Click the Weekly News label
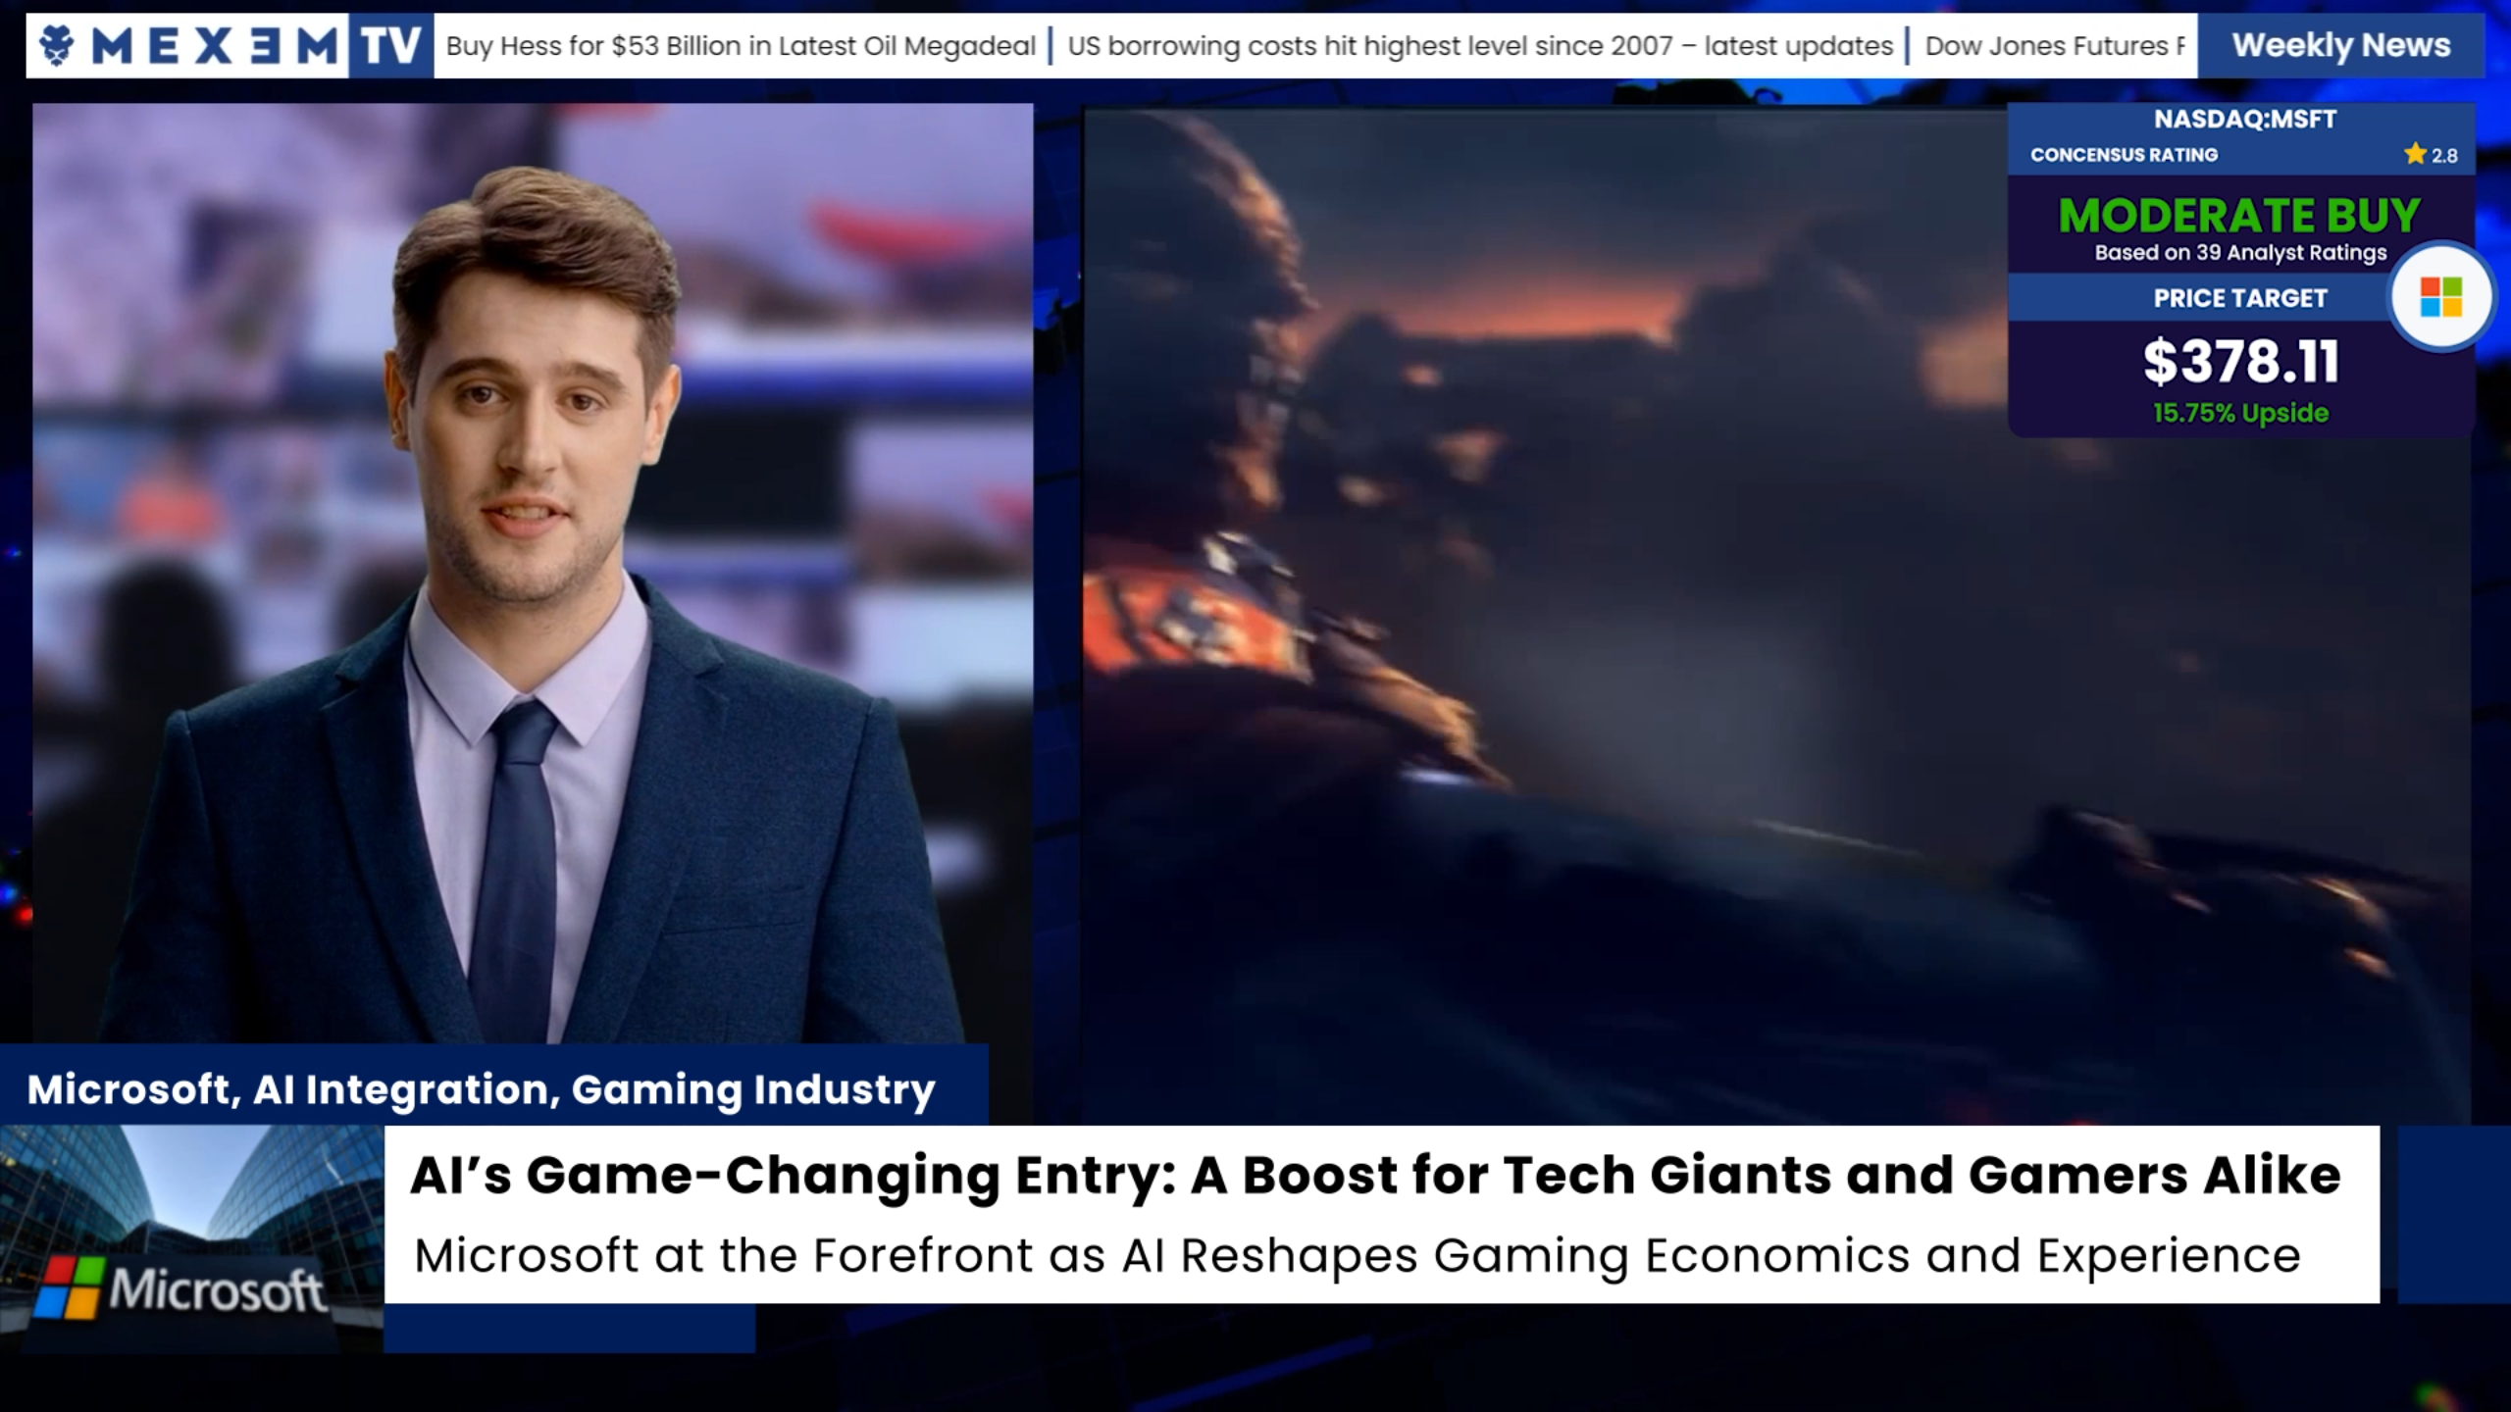Viewport: 2511px width, 1412px height. pos(2341,45)
